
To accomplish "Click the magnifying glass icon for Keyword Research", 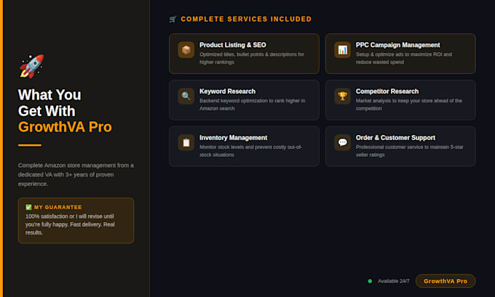I will pos(186,96).
